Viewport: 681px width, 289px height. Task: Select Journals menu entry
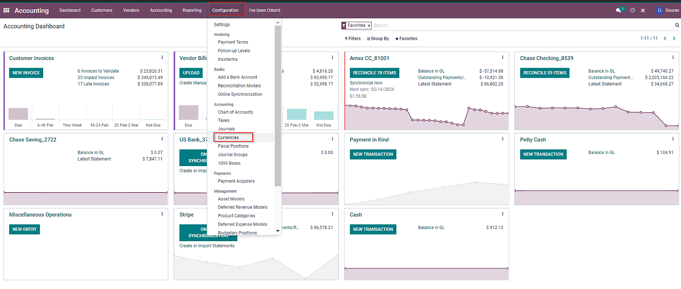[226, 129]
